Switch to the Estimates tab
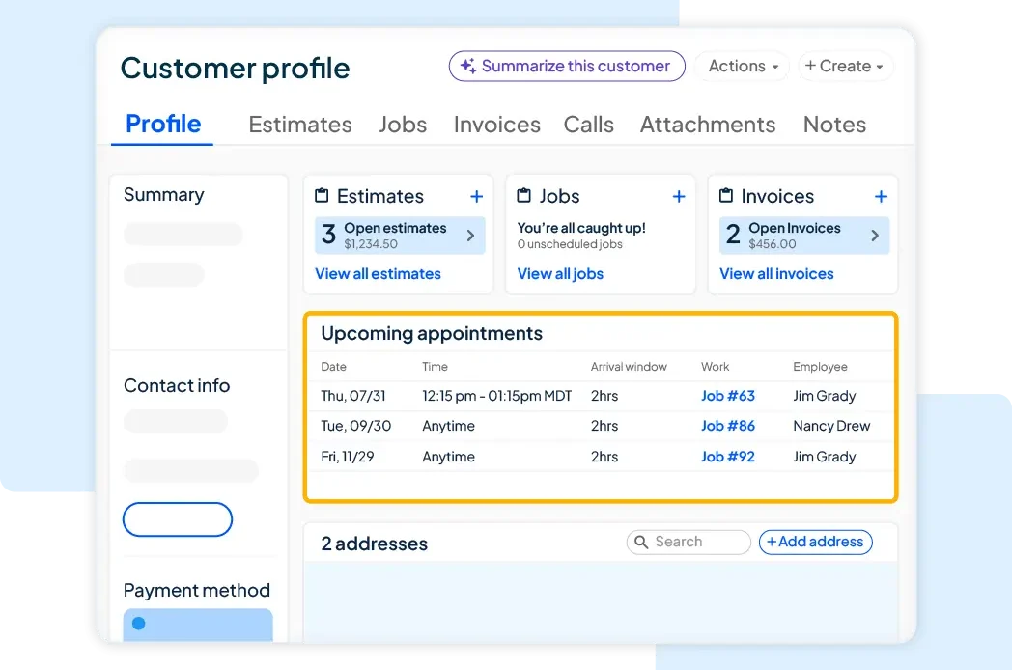The width and height of the screenshot is (1012, 670). 300,125
